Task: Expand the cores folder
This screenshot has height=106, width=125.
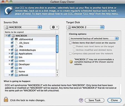Action: [9, 60]
